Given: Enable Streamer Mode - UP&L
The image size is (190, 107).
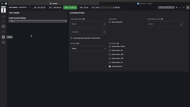Looking at the screenshot, I should pos(110,59).
